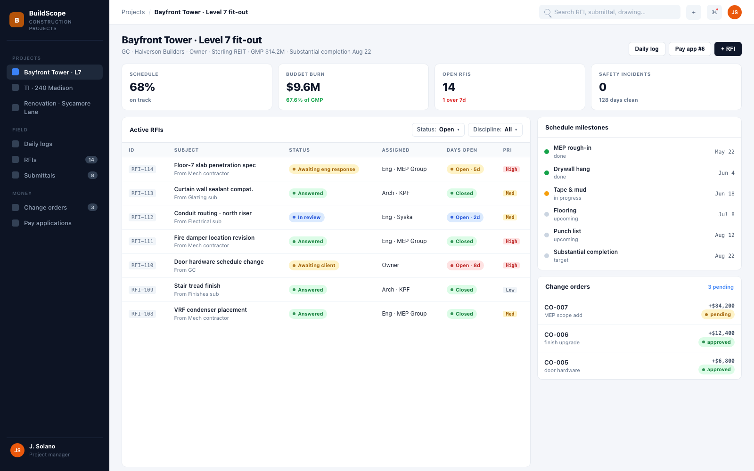
Task: Click the Pay applications sidebar icon
Action: pyautogui.click(x=16, y=223)
